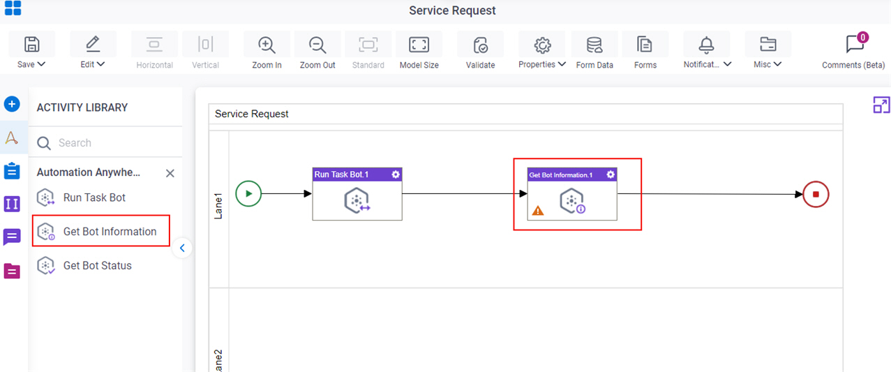Validate the process model
The width and height of the screenshot is (891, 372).
(481, 45)
